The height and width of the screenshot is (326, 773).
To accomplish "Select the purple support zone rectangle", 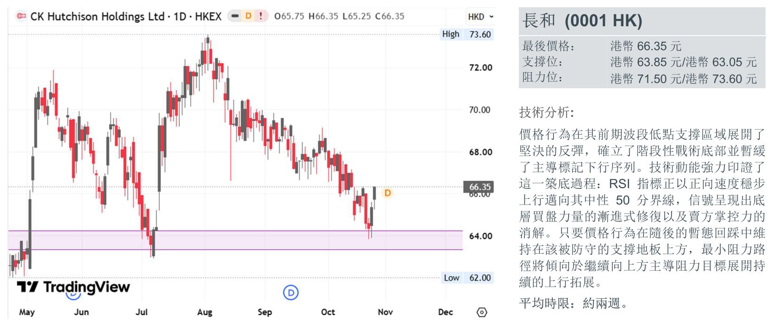I will tap(235, 240).
